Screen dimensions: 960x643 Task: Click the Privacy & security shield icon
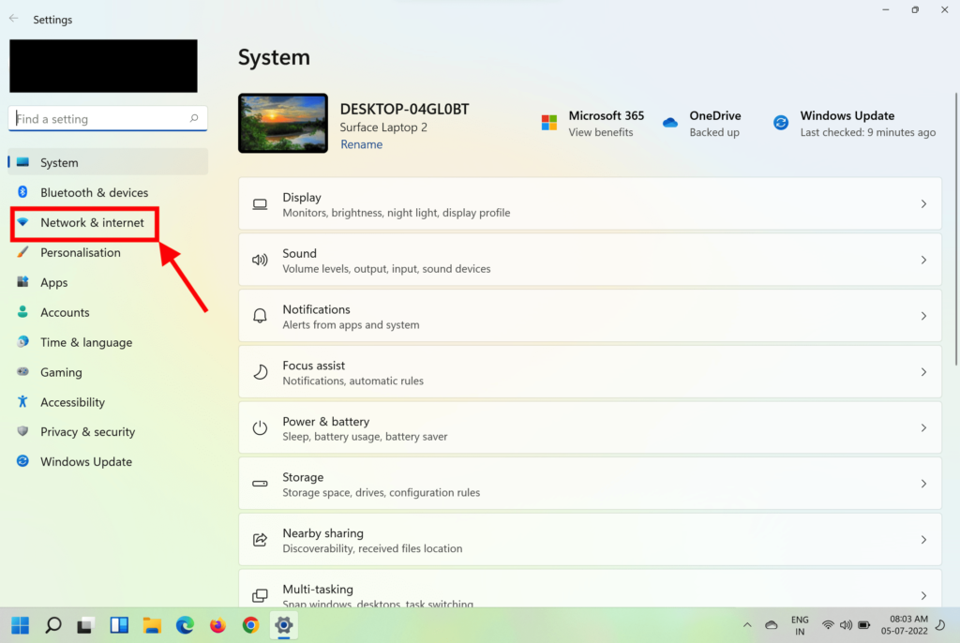pos(22,432)
